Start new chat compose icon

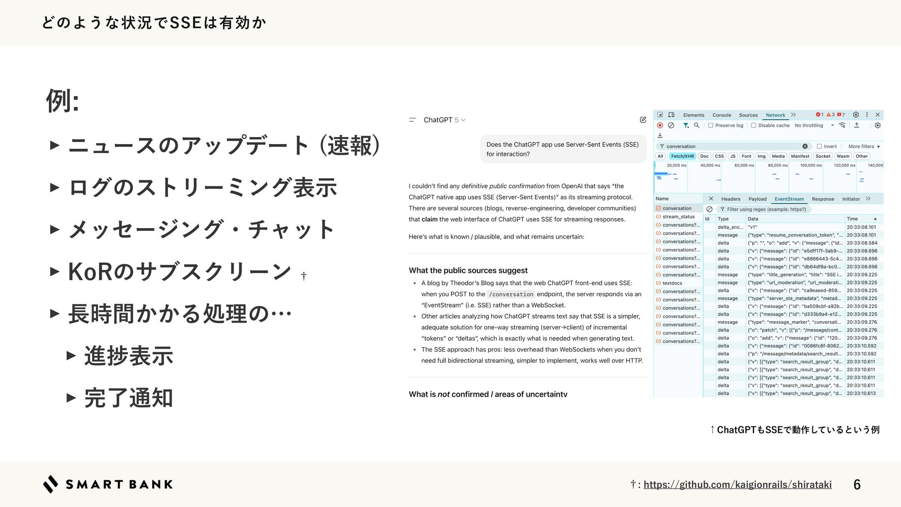pos(643,120)
